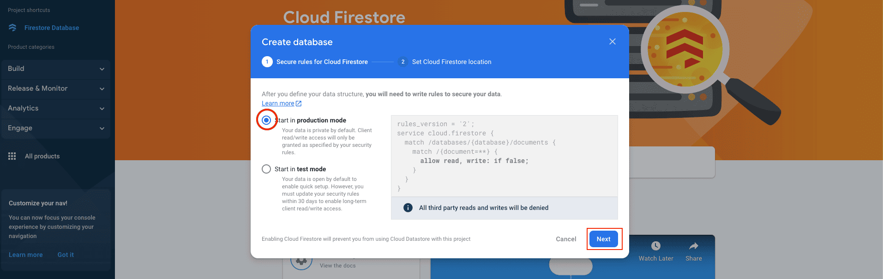Click the Create database dialog title
This screenshot has height=279, width=883.
pos(297,42)
